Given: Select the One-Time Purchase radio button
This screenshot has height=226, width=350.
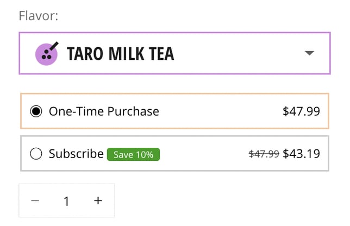Looking at the screenshot, I should click(36, 111).
